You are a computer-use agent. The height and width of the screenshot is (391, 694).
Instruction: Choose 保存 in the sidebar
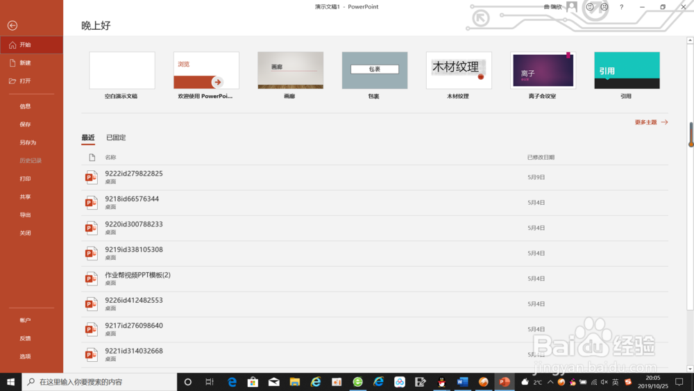25,124
